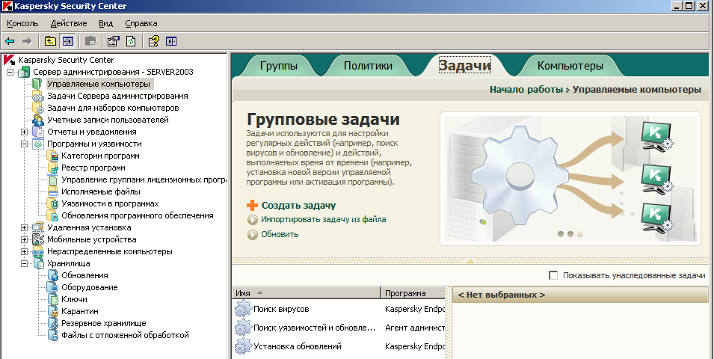Click the Реестр программ folder icon

coord(52,168)
